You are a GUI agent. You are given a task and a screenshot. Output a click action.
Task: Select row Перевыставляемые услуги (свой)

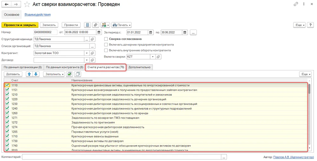click(x=156, y=132)
